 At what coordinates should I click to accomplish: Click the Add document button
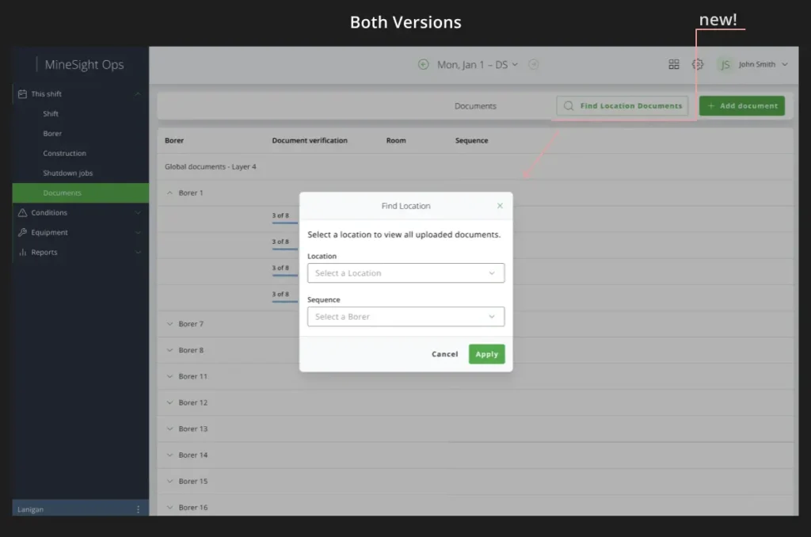(741, 106)
